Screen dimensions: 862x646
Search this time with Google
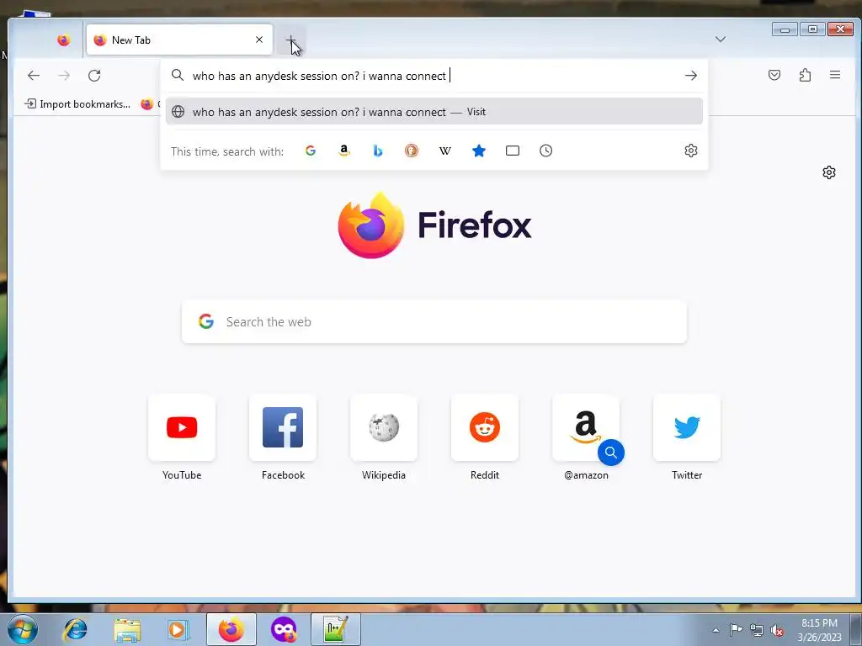click(311, 151)
